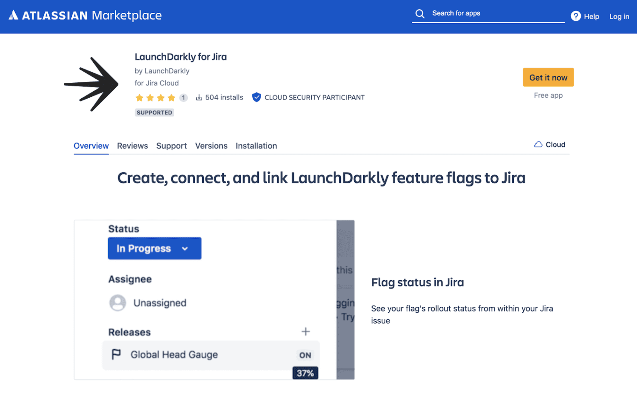The image size is (637, 405).
Task: Click the 'Free app' text
Action: (548, 95)
